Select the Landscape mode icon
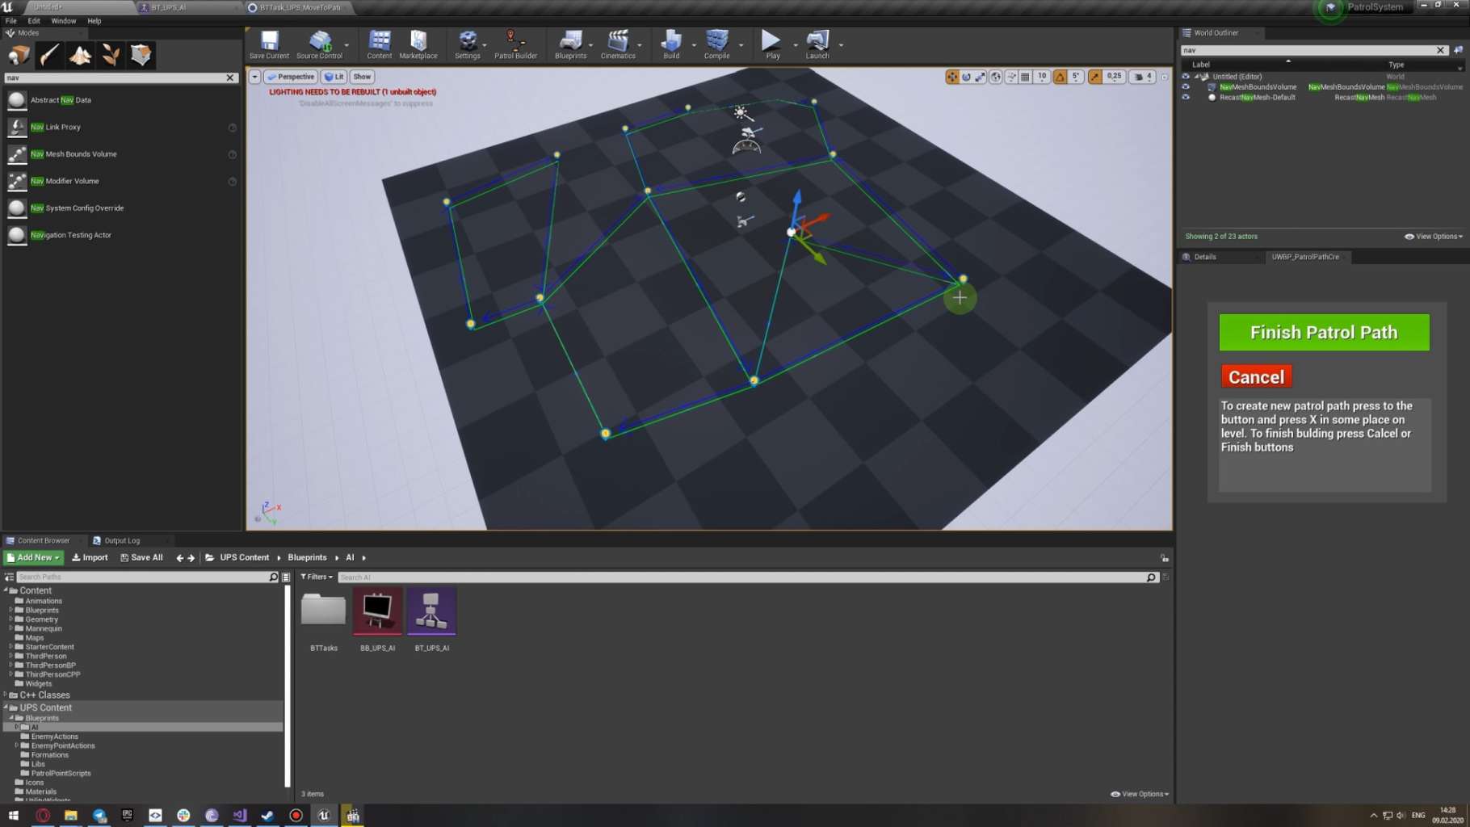 [x=80, y=55]
